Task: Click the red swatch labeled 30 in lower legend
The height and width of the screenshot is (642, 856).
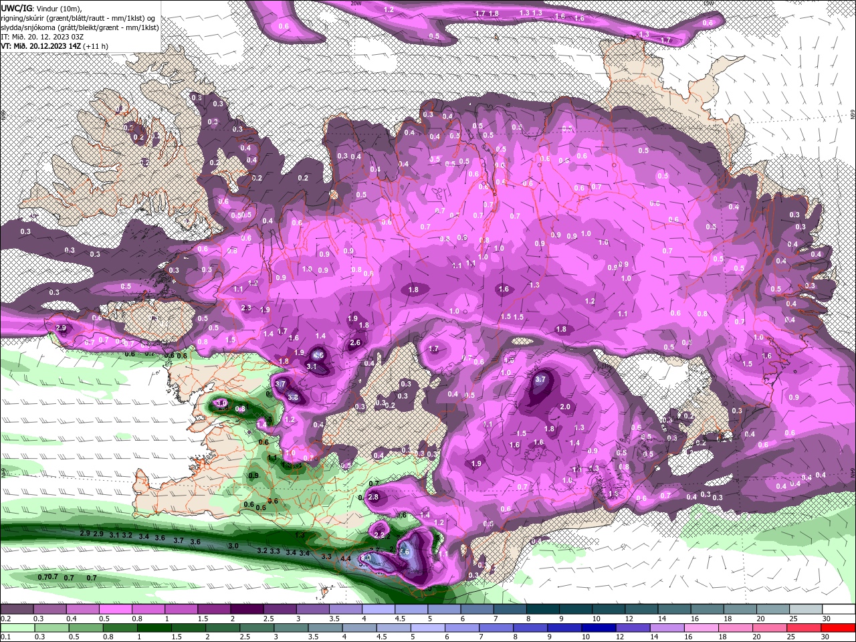Action: [x=839, y=628]
